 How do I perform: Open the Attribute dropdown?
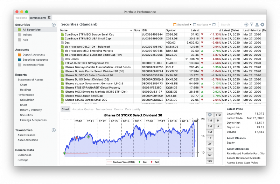pos(202,24)
